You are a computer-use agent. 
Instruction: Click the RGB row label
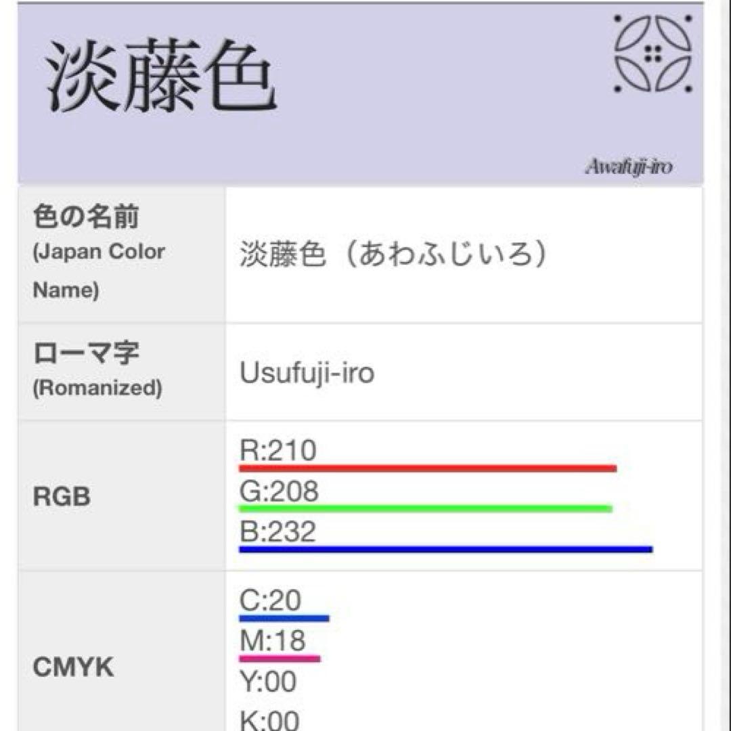pyautogui.click(x=61, y=497)
